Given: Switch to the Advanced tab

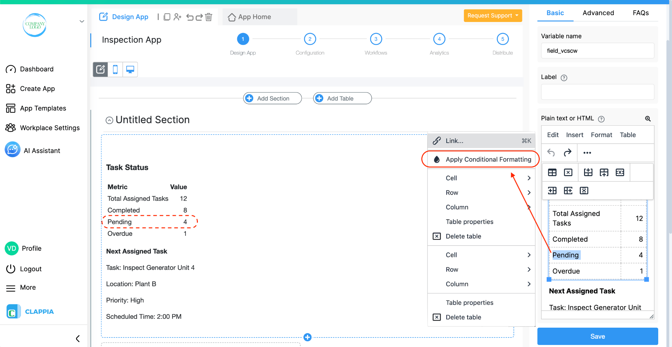Looking at the screenshot, I should point(598,13).
